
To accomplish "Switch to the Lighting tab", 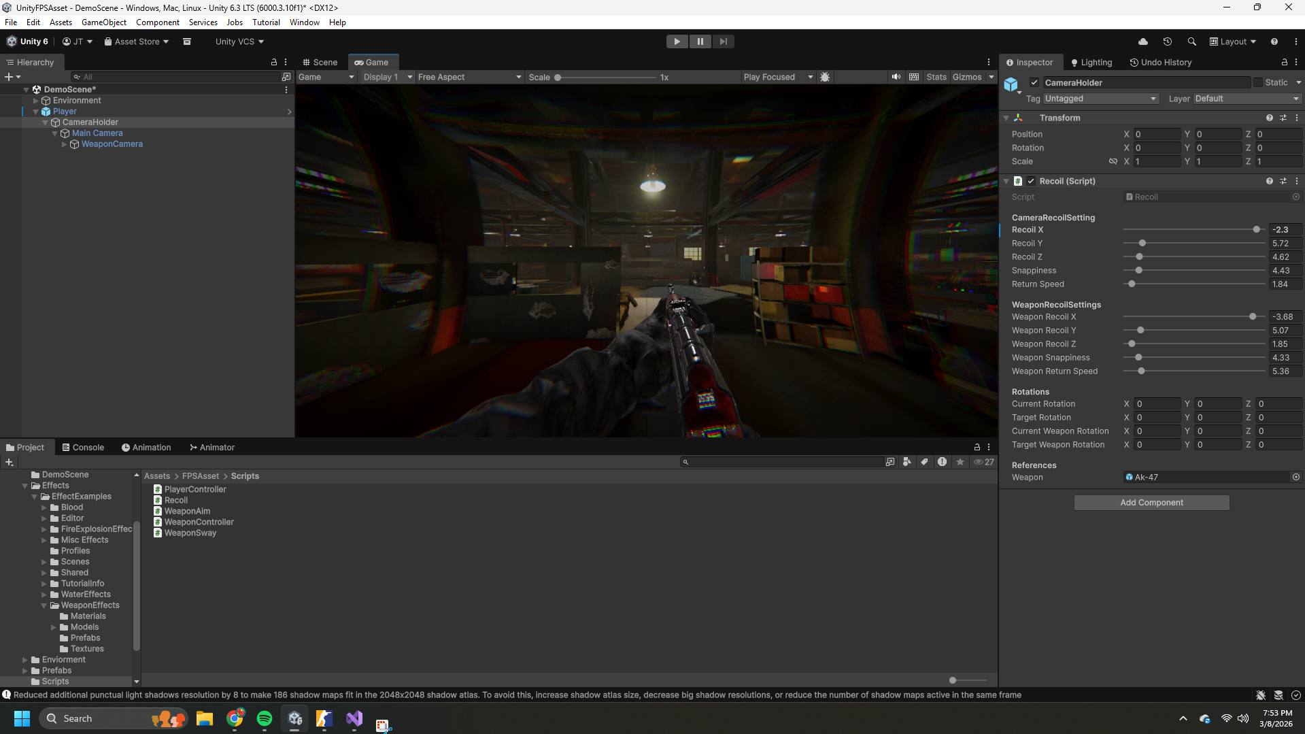I will click(x=1091, y=62).
